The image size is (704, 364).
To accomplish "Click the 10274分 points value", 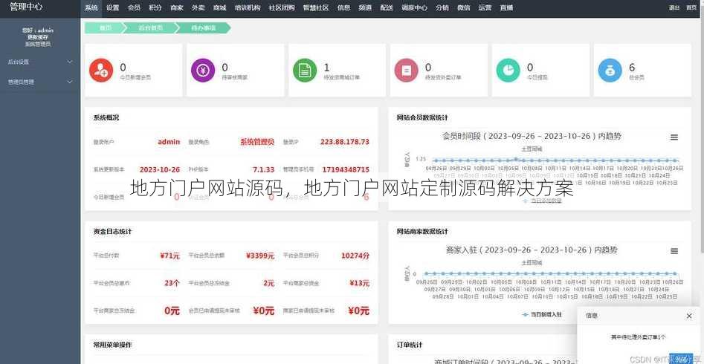I will 355,256.
